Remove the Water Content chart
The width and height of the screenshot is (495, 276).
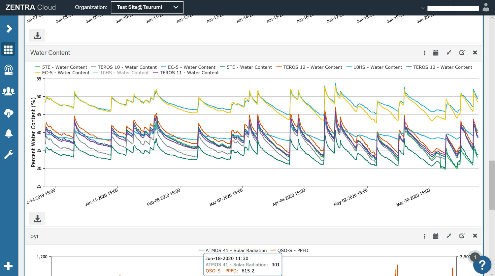coord(475,53)
